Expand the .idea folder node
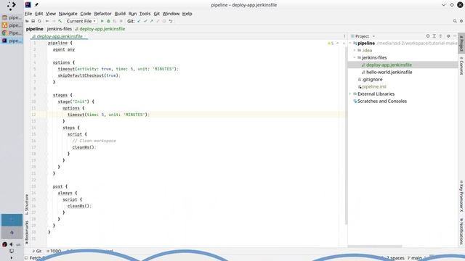The width and height of the screenshot is (465, 261). [355, 50]
